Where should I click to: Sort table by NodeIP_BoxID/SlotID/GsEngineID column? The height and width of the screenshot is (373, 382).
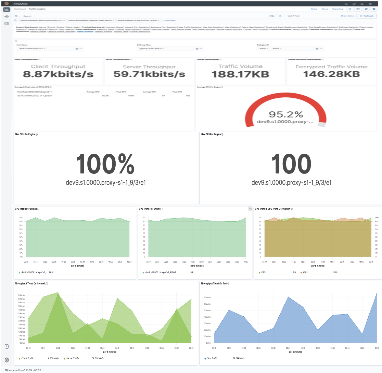click(x=34, y=92)
